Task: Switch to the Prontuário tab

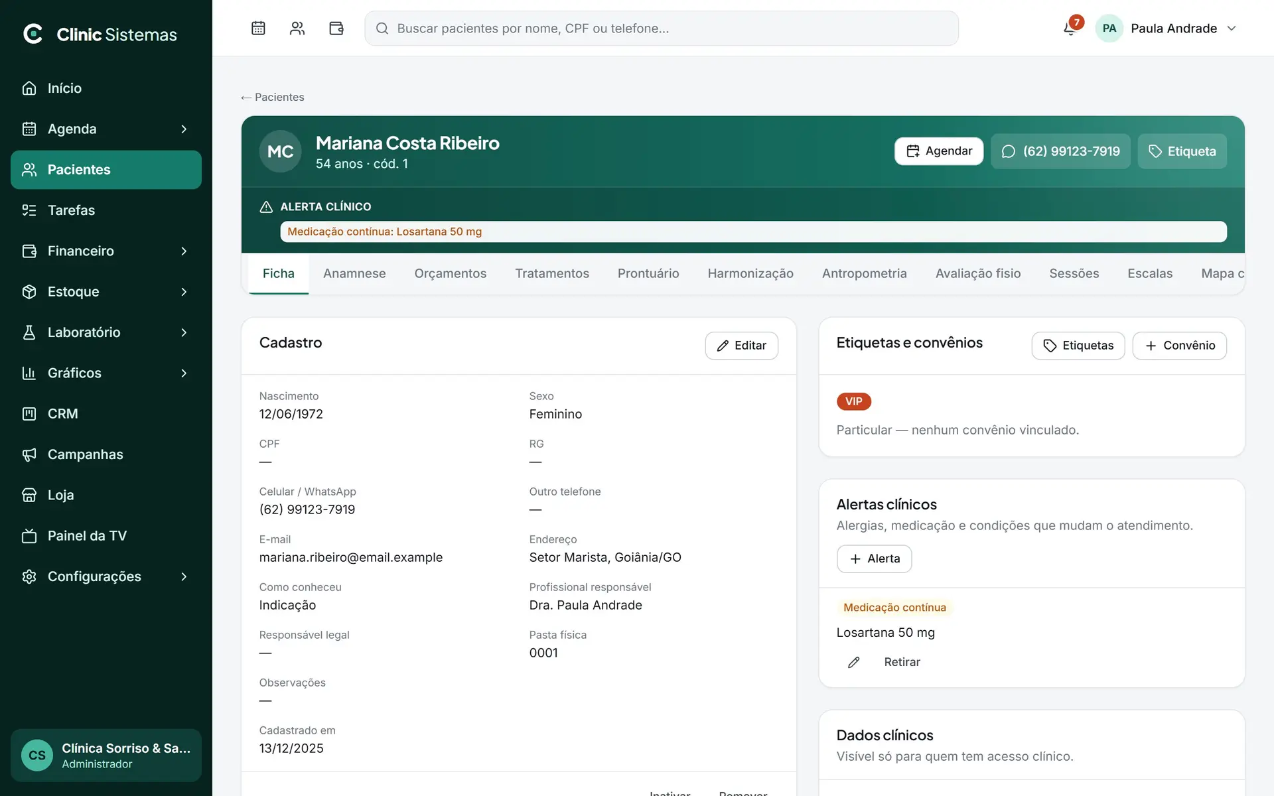Action: pos(648,273)
